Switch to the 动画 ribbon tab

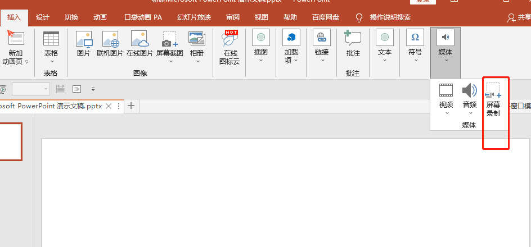[x=100, y=17]
